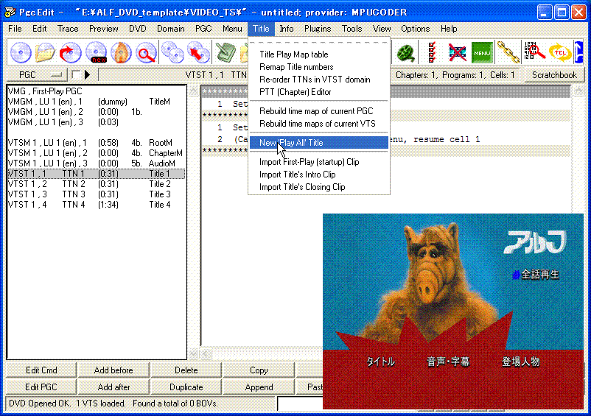Choose Import Title's Intro Clip
Image resolution: width=591 pixels, height=416 pixels.
coord(319,174)
